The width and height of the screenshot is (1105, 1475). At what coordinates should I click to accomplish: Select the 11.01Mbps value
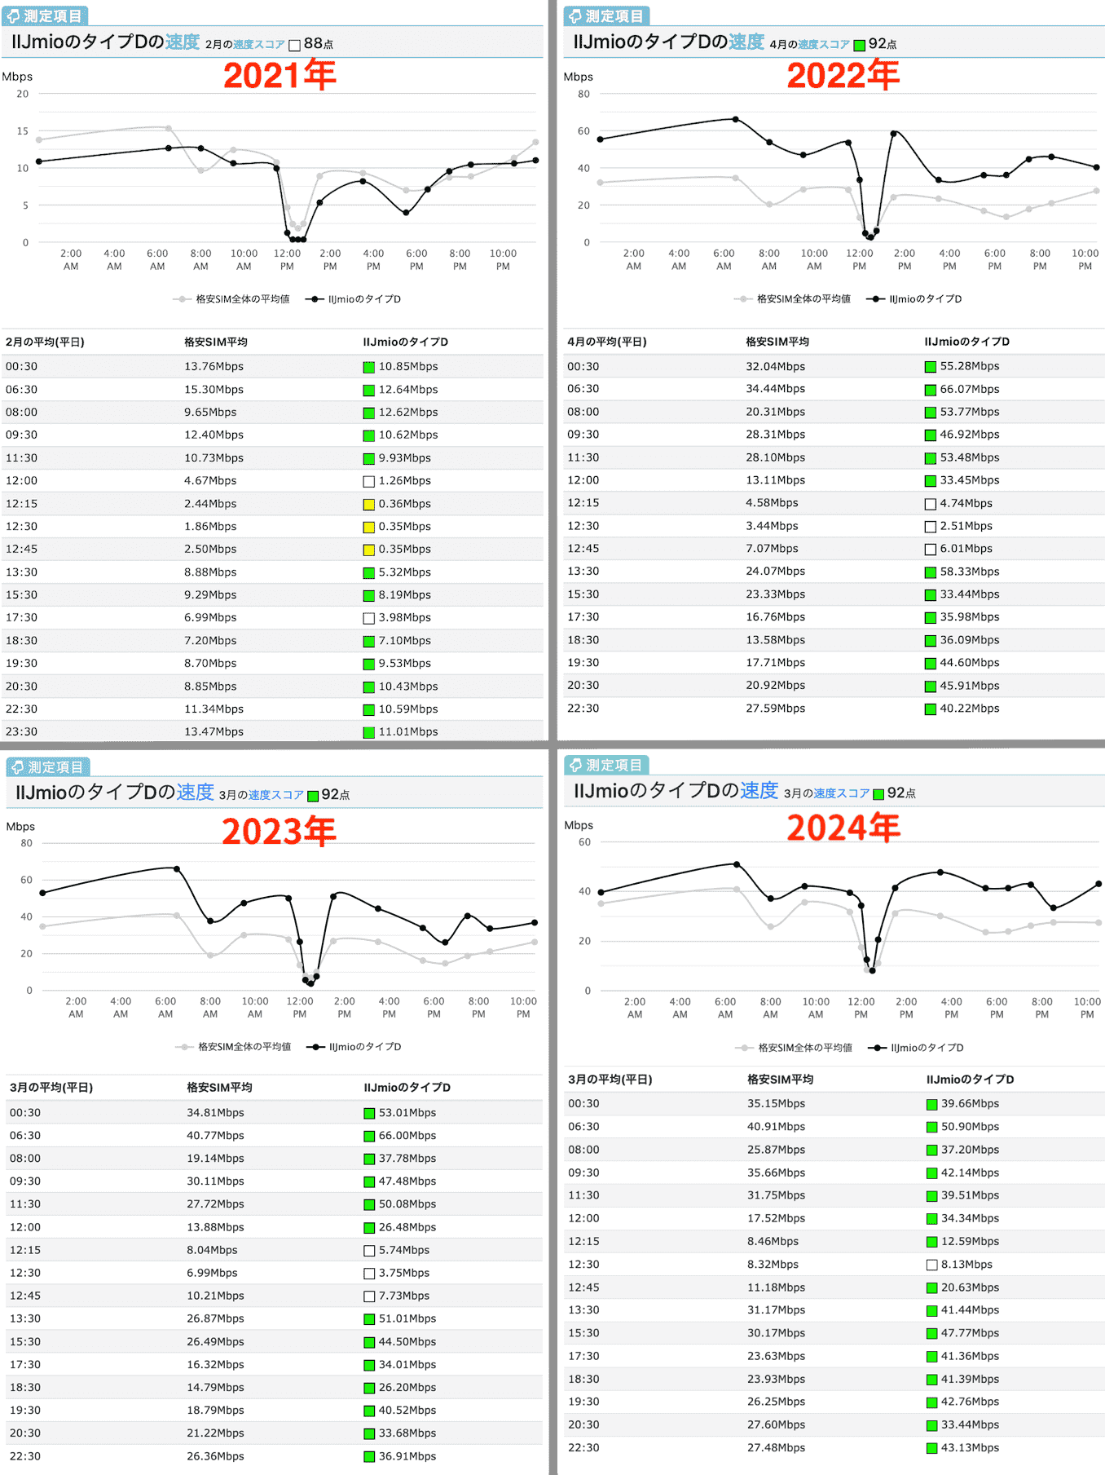[x=408, y=732]
